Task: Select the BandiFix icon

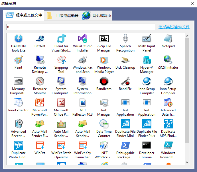Action: [x=125, y=81]
